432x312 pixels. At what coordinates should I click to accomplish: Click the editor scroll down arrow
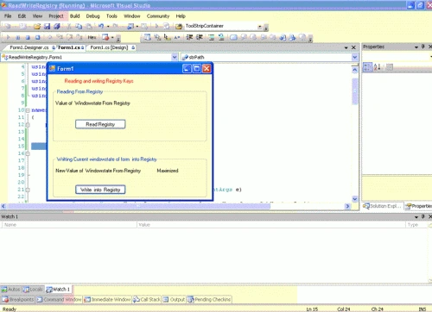coord(355,199)
